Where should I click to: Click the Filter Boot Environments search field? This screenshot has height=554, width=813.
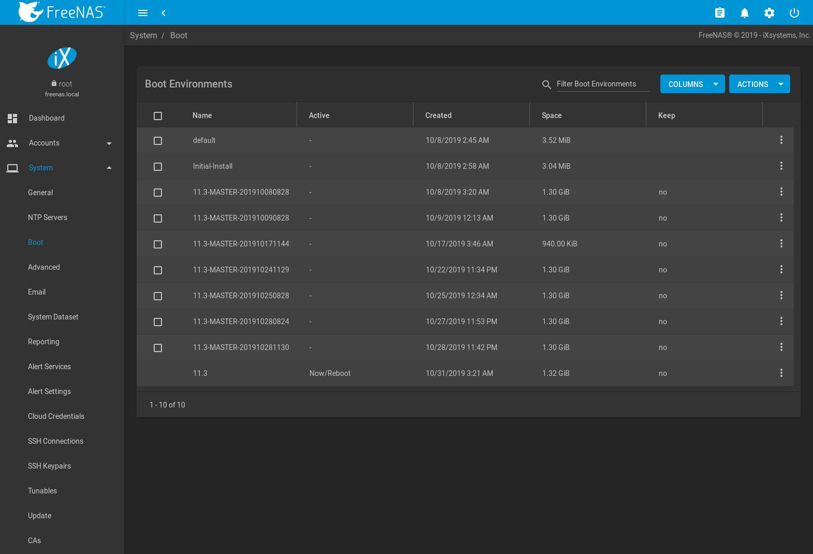(602, 84)
